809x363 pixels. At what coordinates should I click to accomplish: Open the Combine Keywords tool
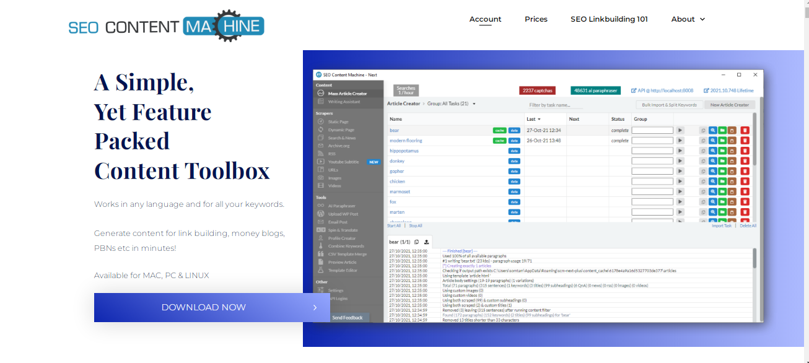(346, 246)
